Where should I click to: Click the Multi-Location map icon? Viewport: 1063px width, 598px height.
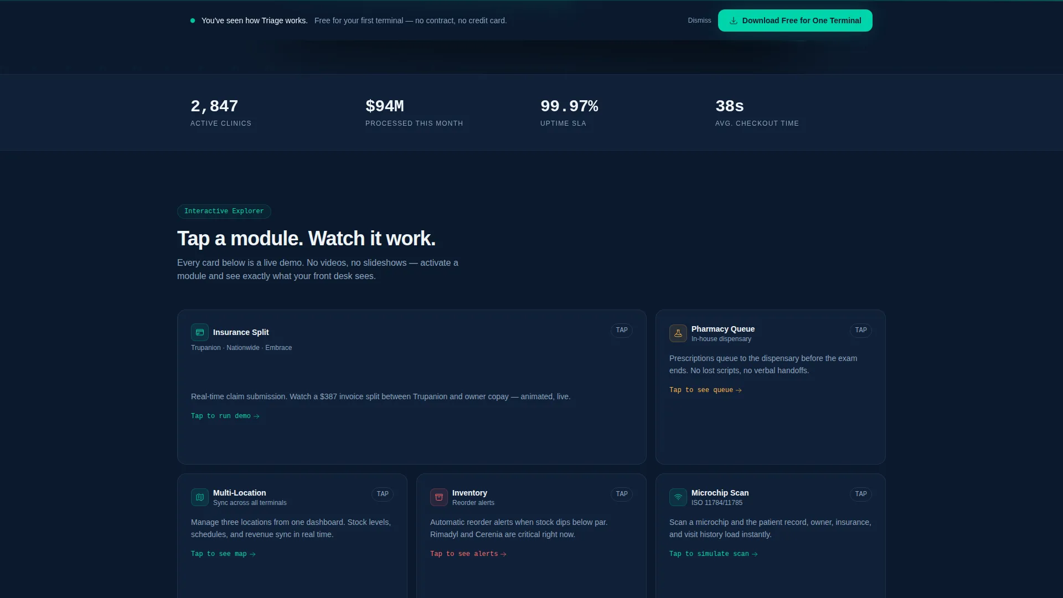(200, 497)
